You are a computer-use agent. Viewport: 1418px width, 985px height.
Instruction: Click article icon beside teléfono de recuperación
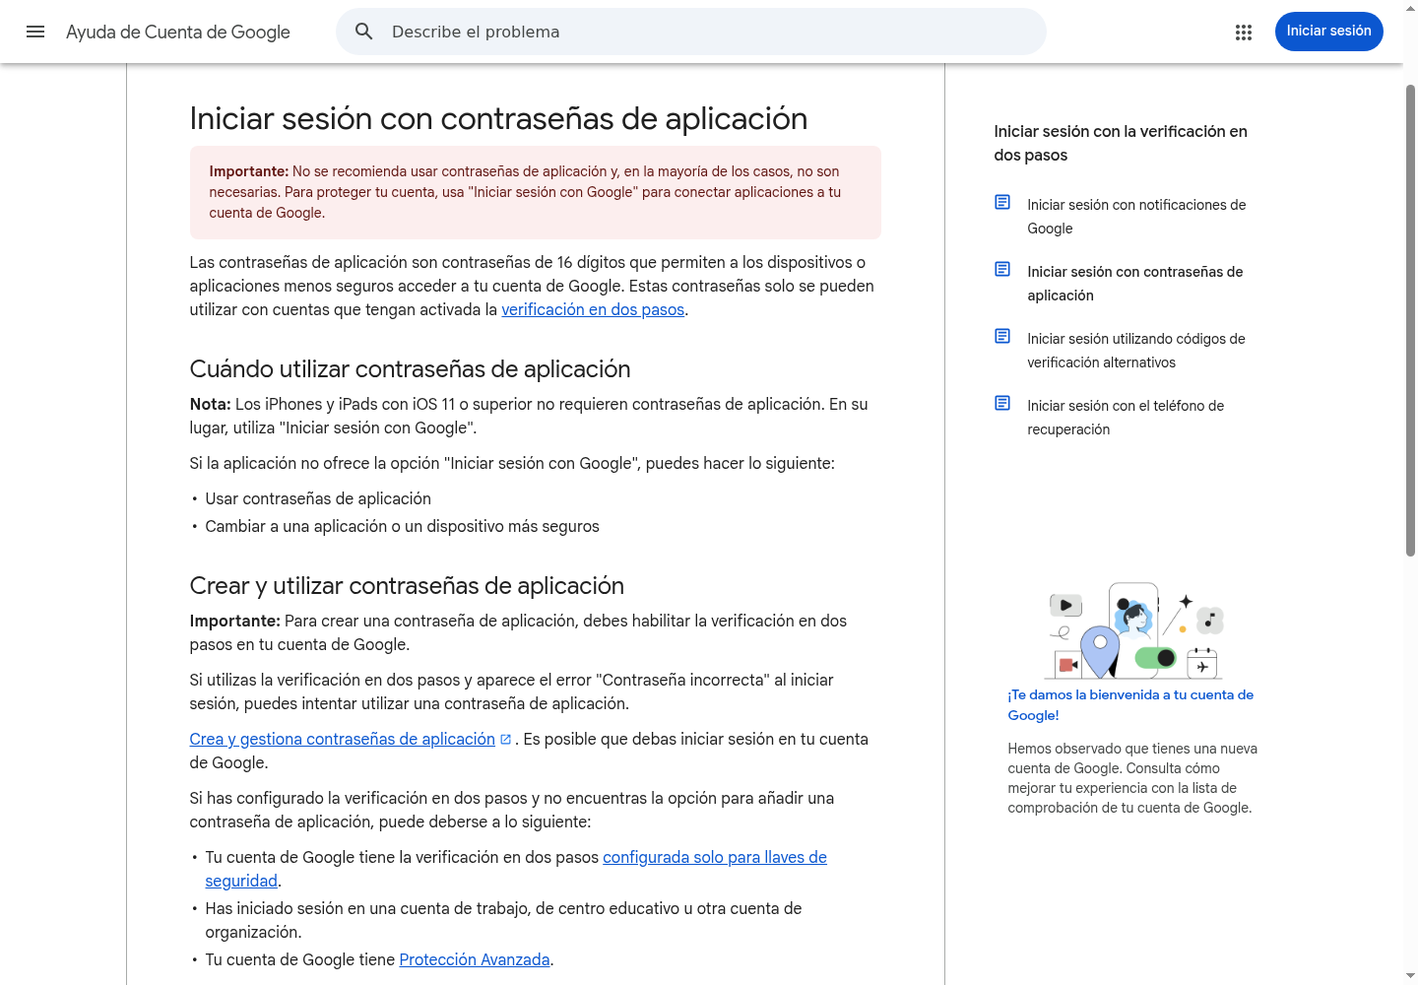tap(1002, 404)
